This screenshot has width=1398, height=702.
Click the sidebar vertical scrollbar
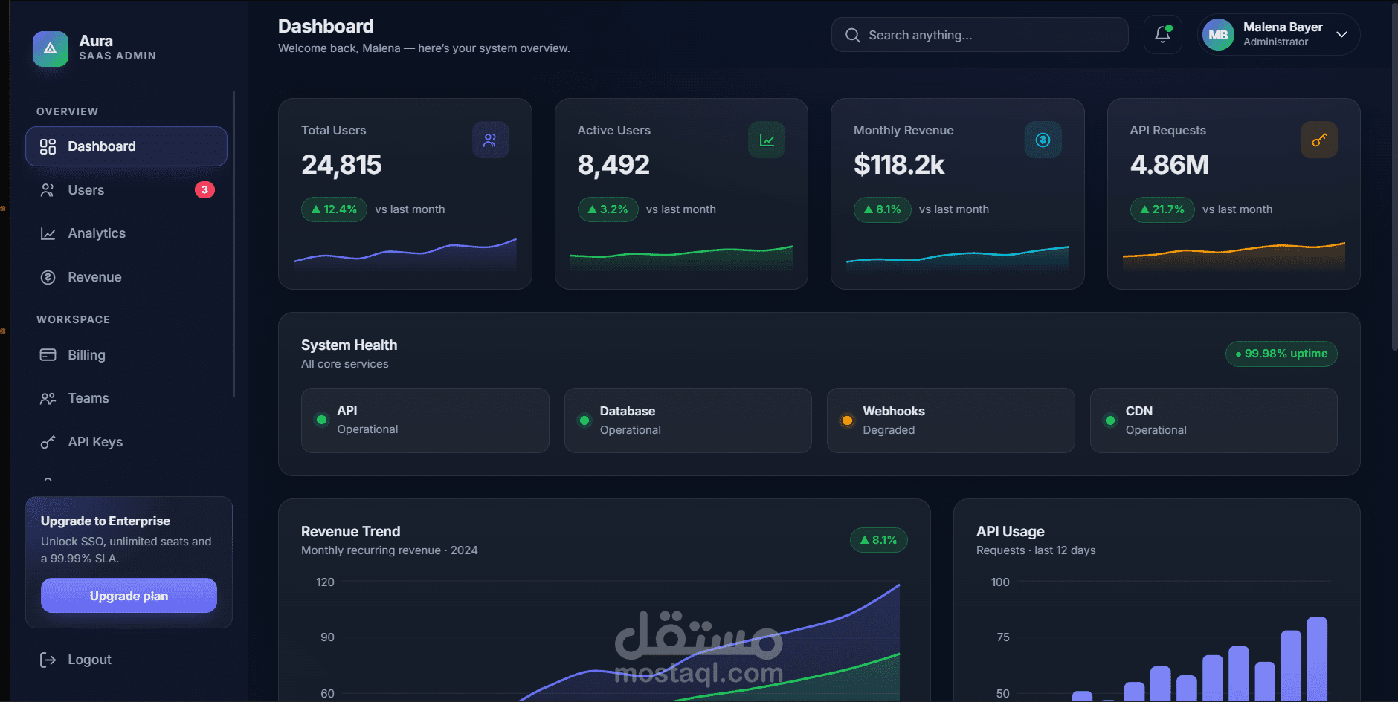(x=233, y=244)
